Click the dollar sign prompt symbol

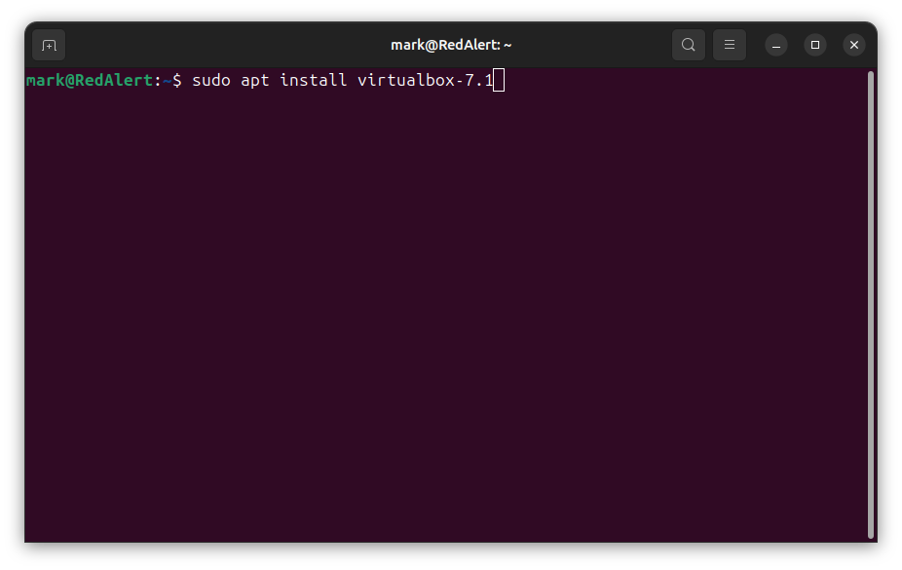click(177, 81)
